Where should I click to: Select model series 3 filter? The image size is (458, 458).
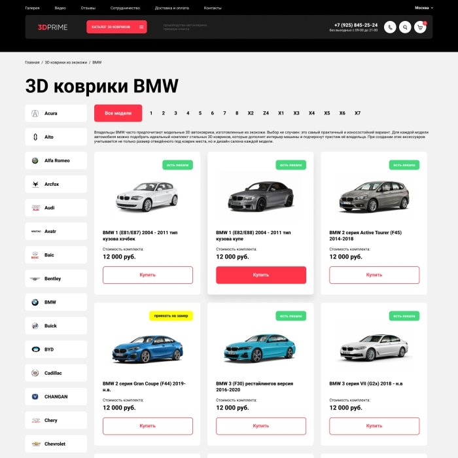coord(175,113)
